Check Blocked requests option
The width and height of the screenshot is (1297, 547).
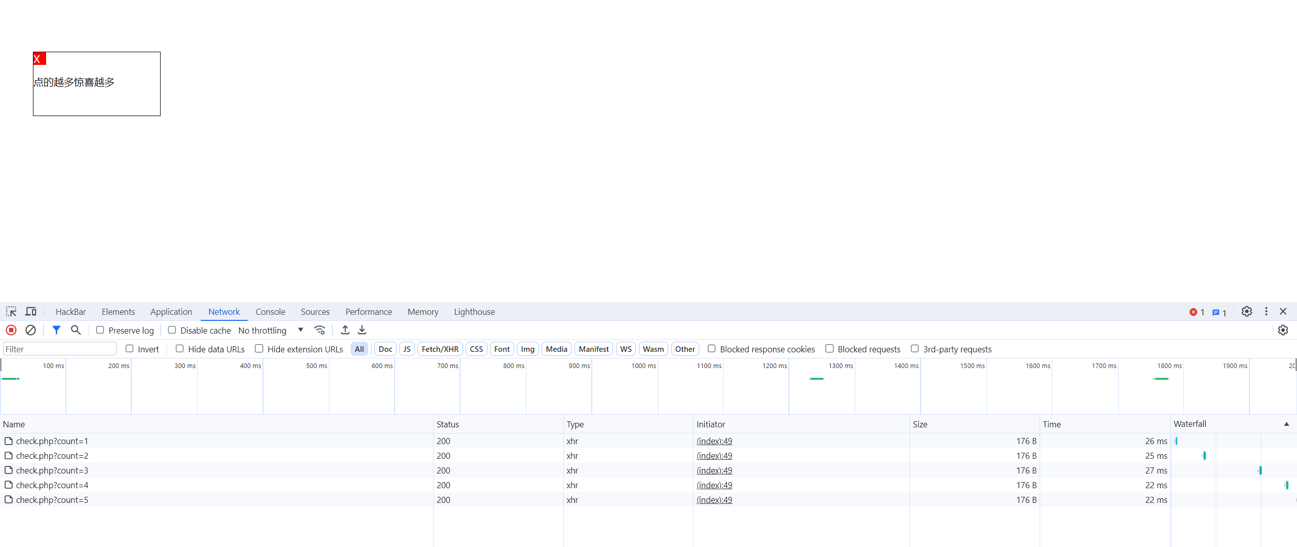830,349
